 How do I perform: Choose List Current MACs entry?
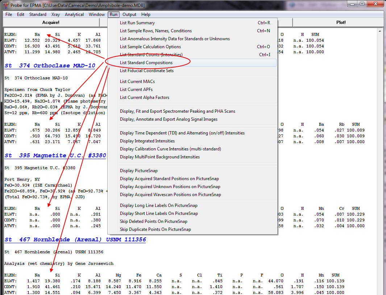[x=138, y=82]
